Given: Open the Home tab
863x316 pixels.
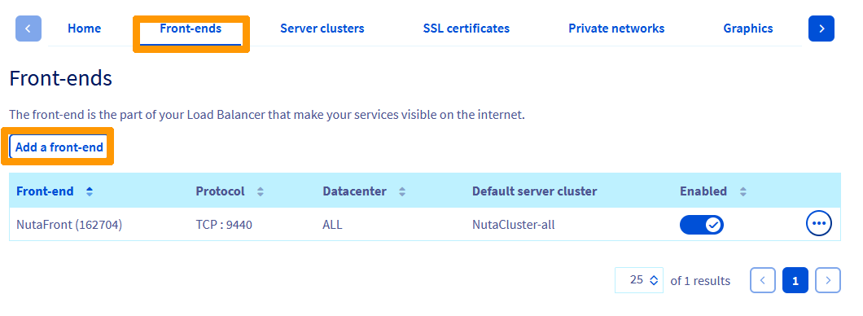Looking at the screenshot, I should [84, 28].
